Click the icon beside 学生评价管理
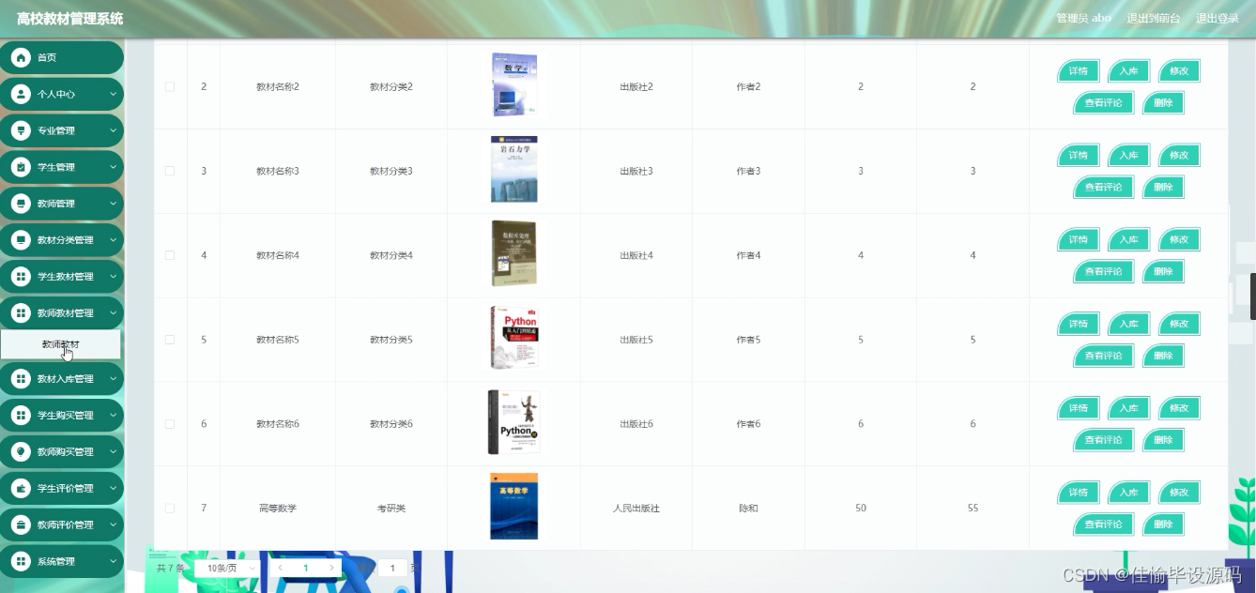Viewport: 1256px width, 593px height. (21, 489)
